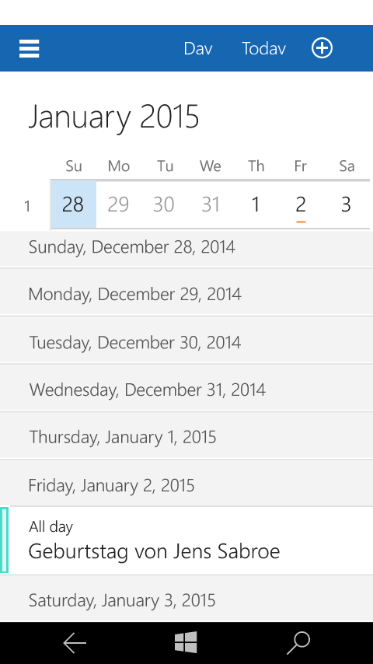Image resolution: width=373 pixels, height=664 pixels.
Task: Open the hamburger navigation menu
Action: click(x=30, y=49)
